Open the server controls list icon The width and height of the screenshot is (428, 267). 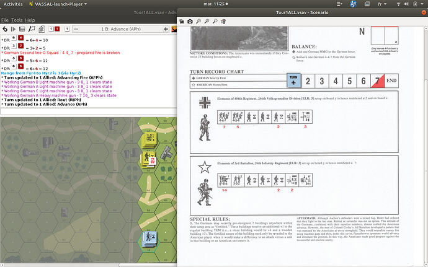point(22,29)
